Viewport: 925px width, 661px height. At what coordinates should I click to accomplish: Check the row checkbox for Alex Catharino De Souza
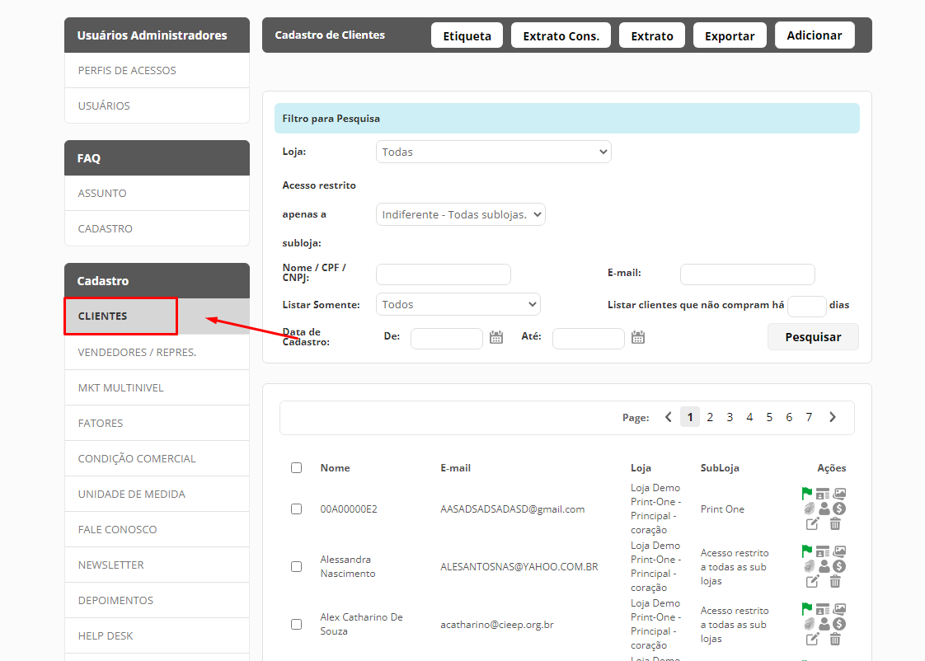(296, 625)
